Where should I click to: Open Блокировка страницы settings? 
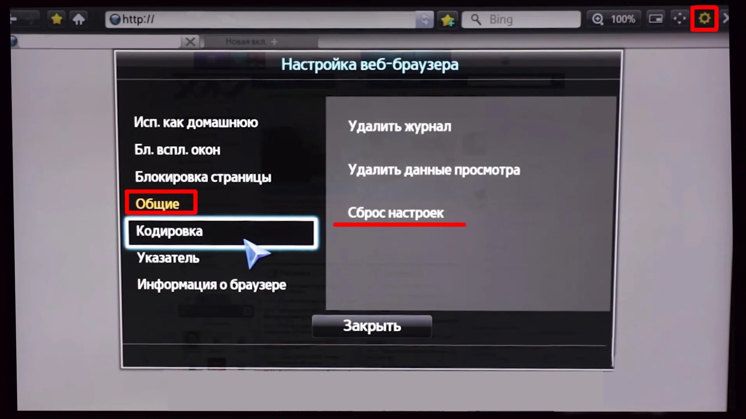pyautogui.click(x=204, y=177)
